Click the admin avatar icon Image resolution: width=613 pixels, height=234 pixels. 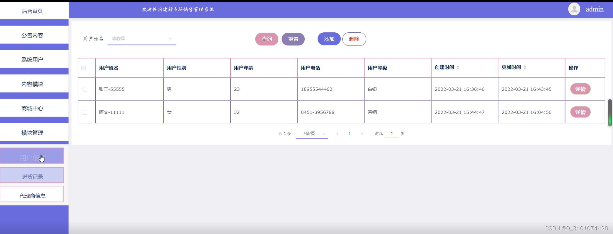coord(574,9)
